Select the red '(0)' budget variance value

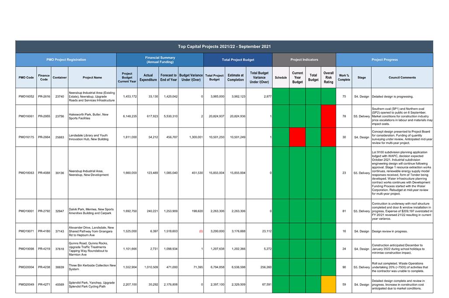(201, 231)
